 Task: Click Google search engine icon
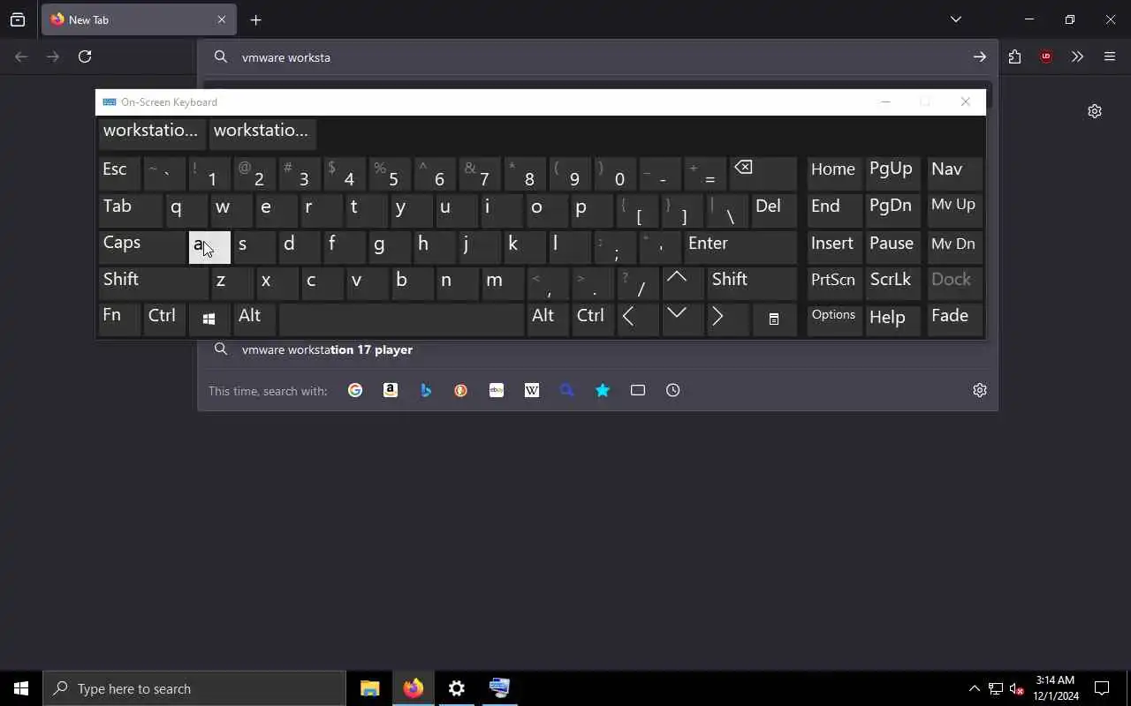(355, 390)
